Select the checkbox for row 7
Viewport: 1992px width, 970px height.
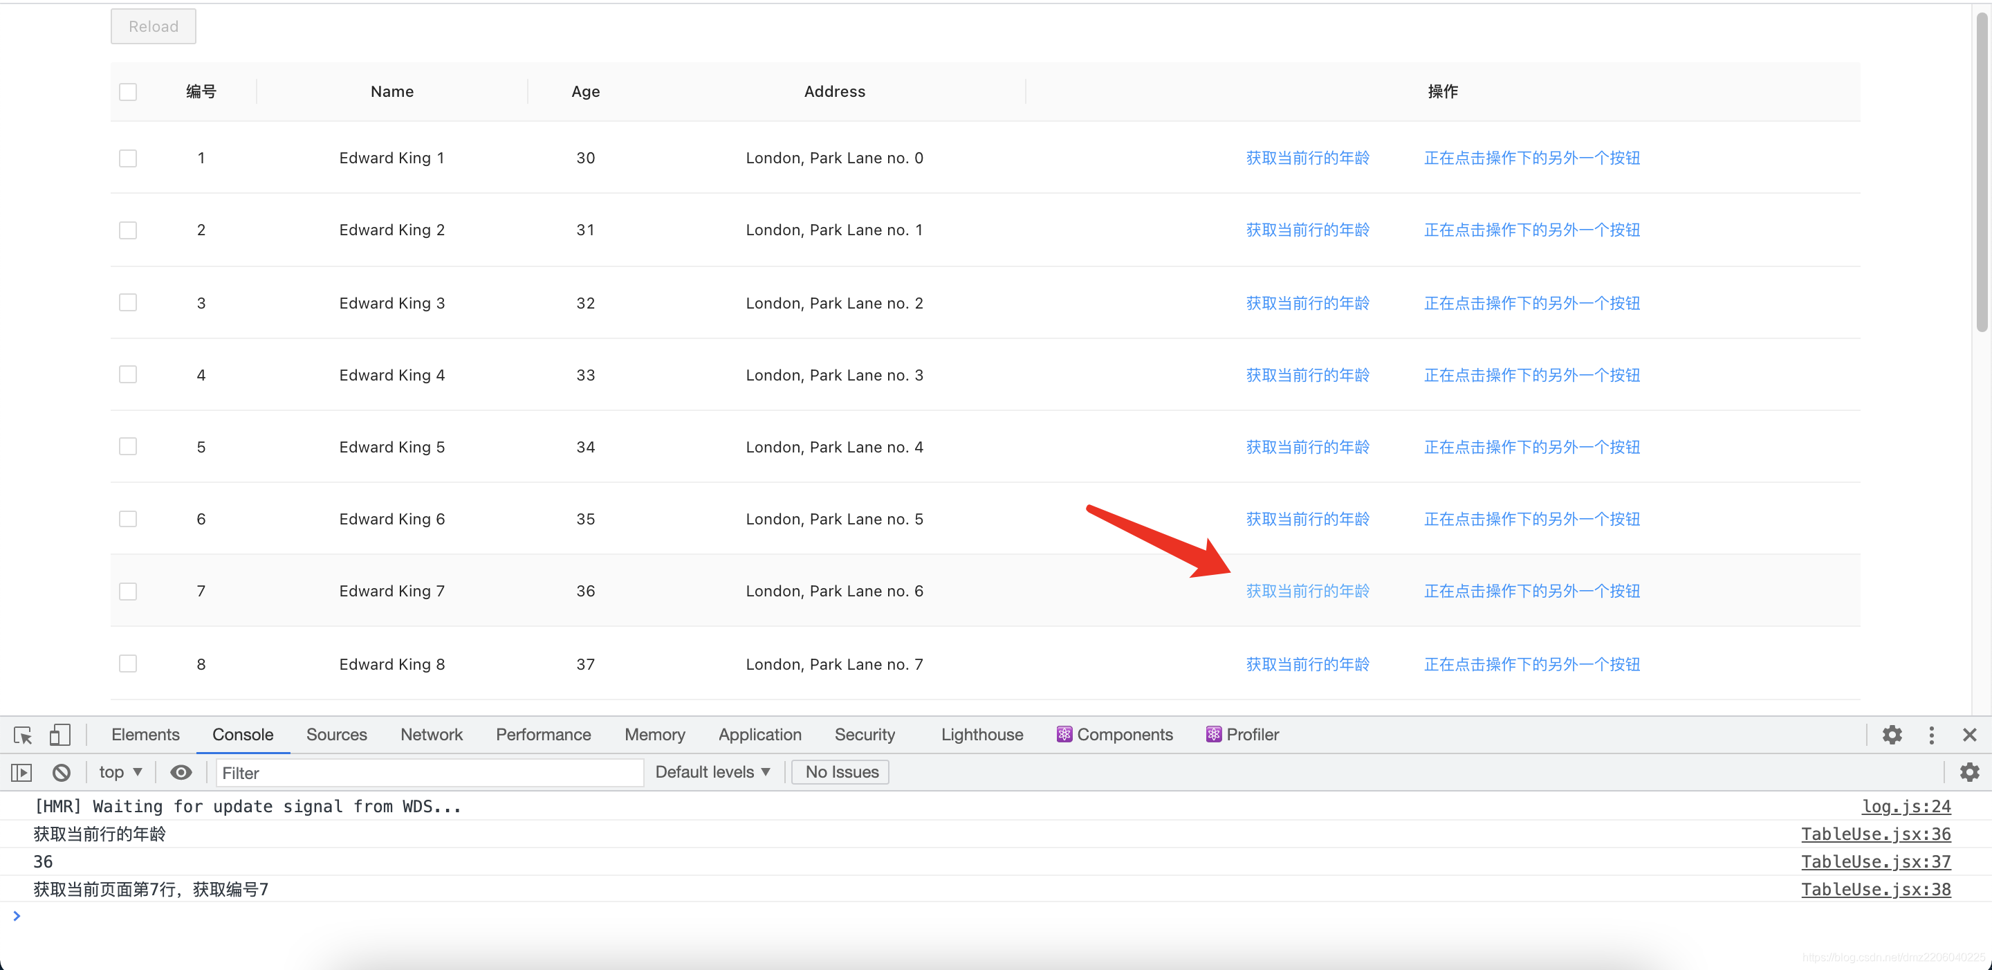[129, 592]
